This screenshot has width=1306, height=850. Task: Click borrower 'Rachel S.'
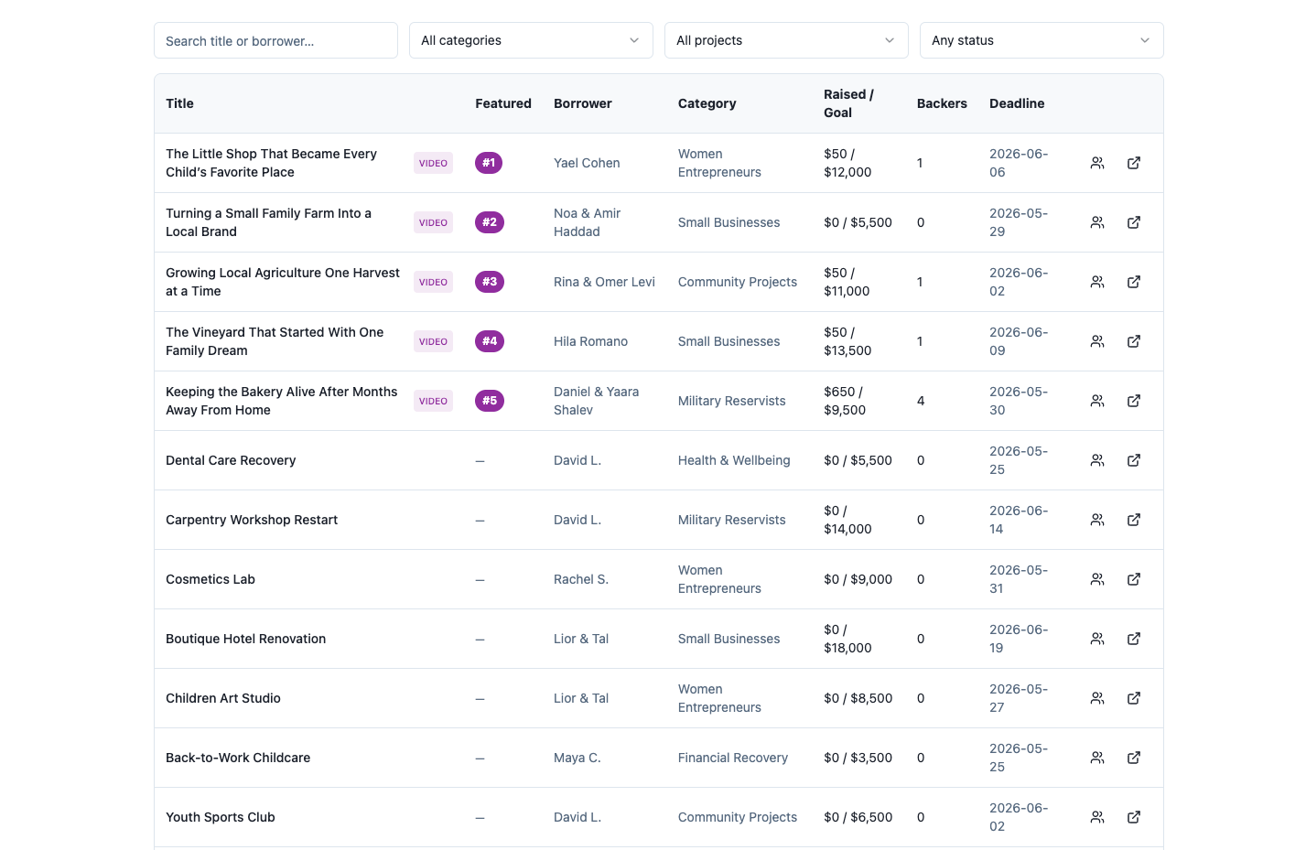581,579
